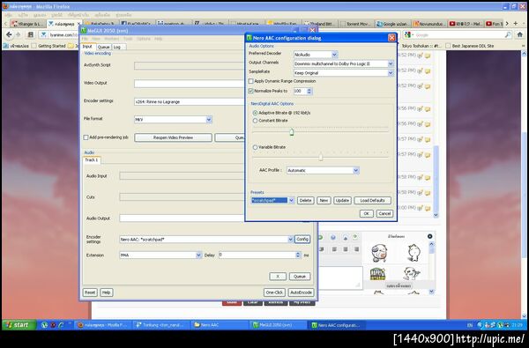Image resolution: width=529 pixels, height=348 pixels.
Task: Click Reset button in MeGUI
Action: pos(90,292)
